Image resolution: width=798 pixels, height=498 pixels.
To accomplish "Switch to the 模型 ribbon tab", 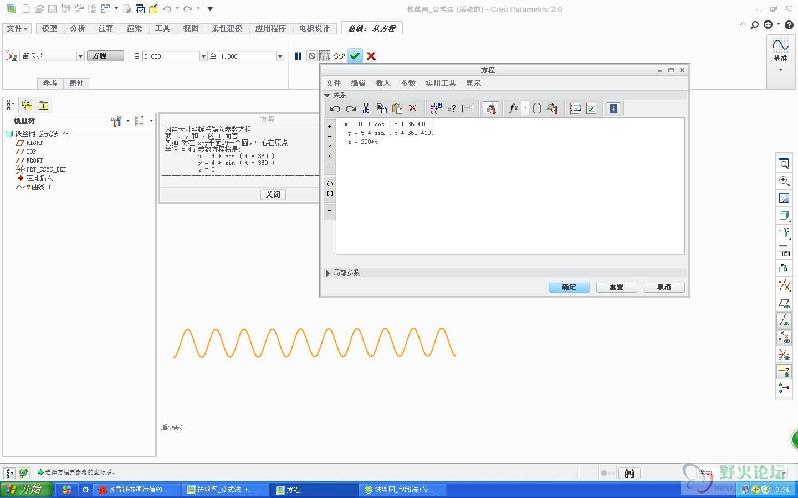I will point(49,28).
